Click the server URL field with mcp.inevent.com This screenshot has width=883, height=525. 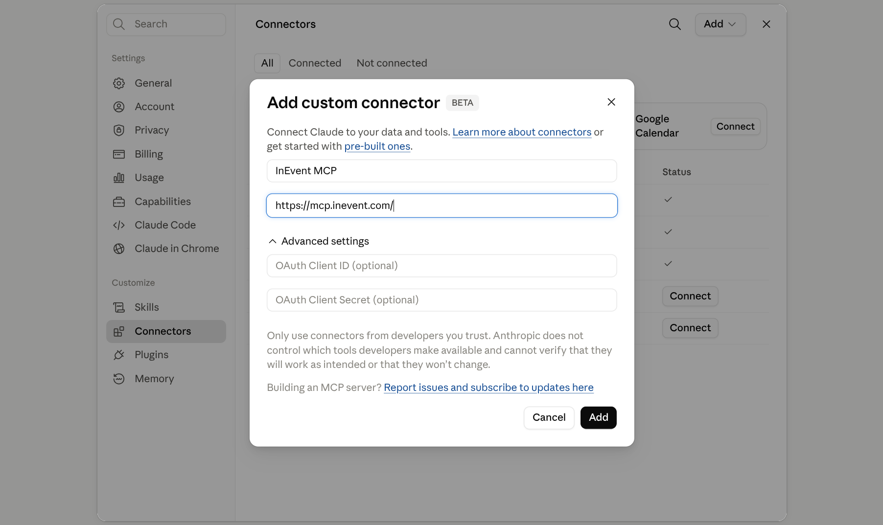pos(441,205)
